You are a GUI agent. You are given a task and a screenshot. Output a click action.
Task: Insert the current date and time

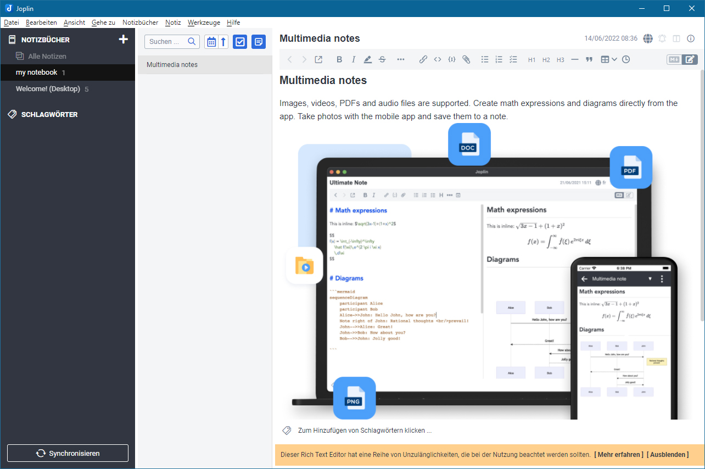626,59
